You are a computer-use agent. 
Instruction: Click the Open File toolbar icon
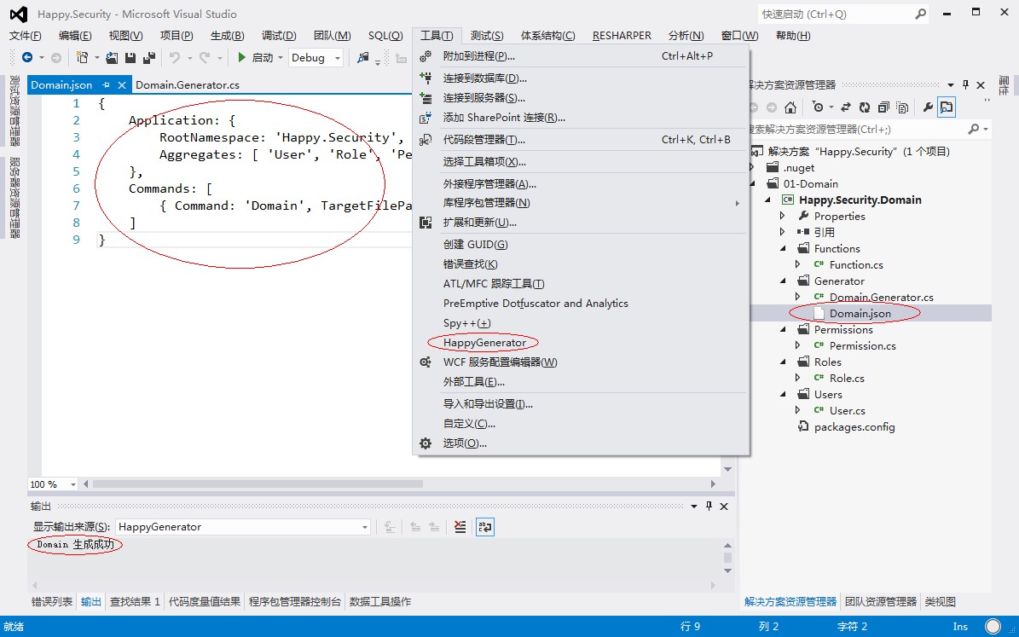(x=112, y=57)
